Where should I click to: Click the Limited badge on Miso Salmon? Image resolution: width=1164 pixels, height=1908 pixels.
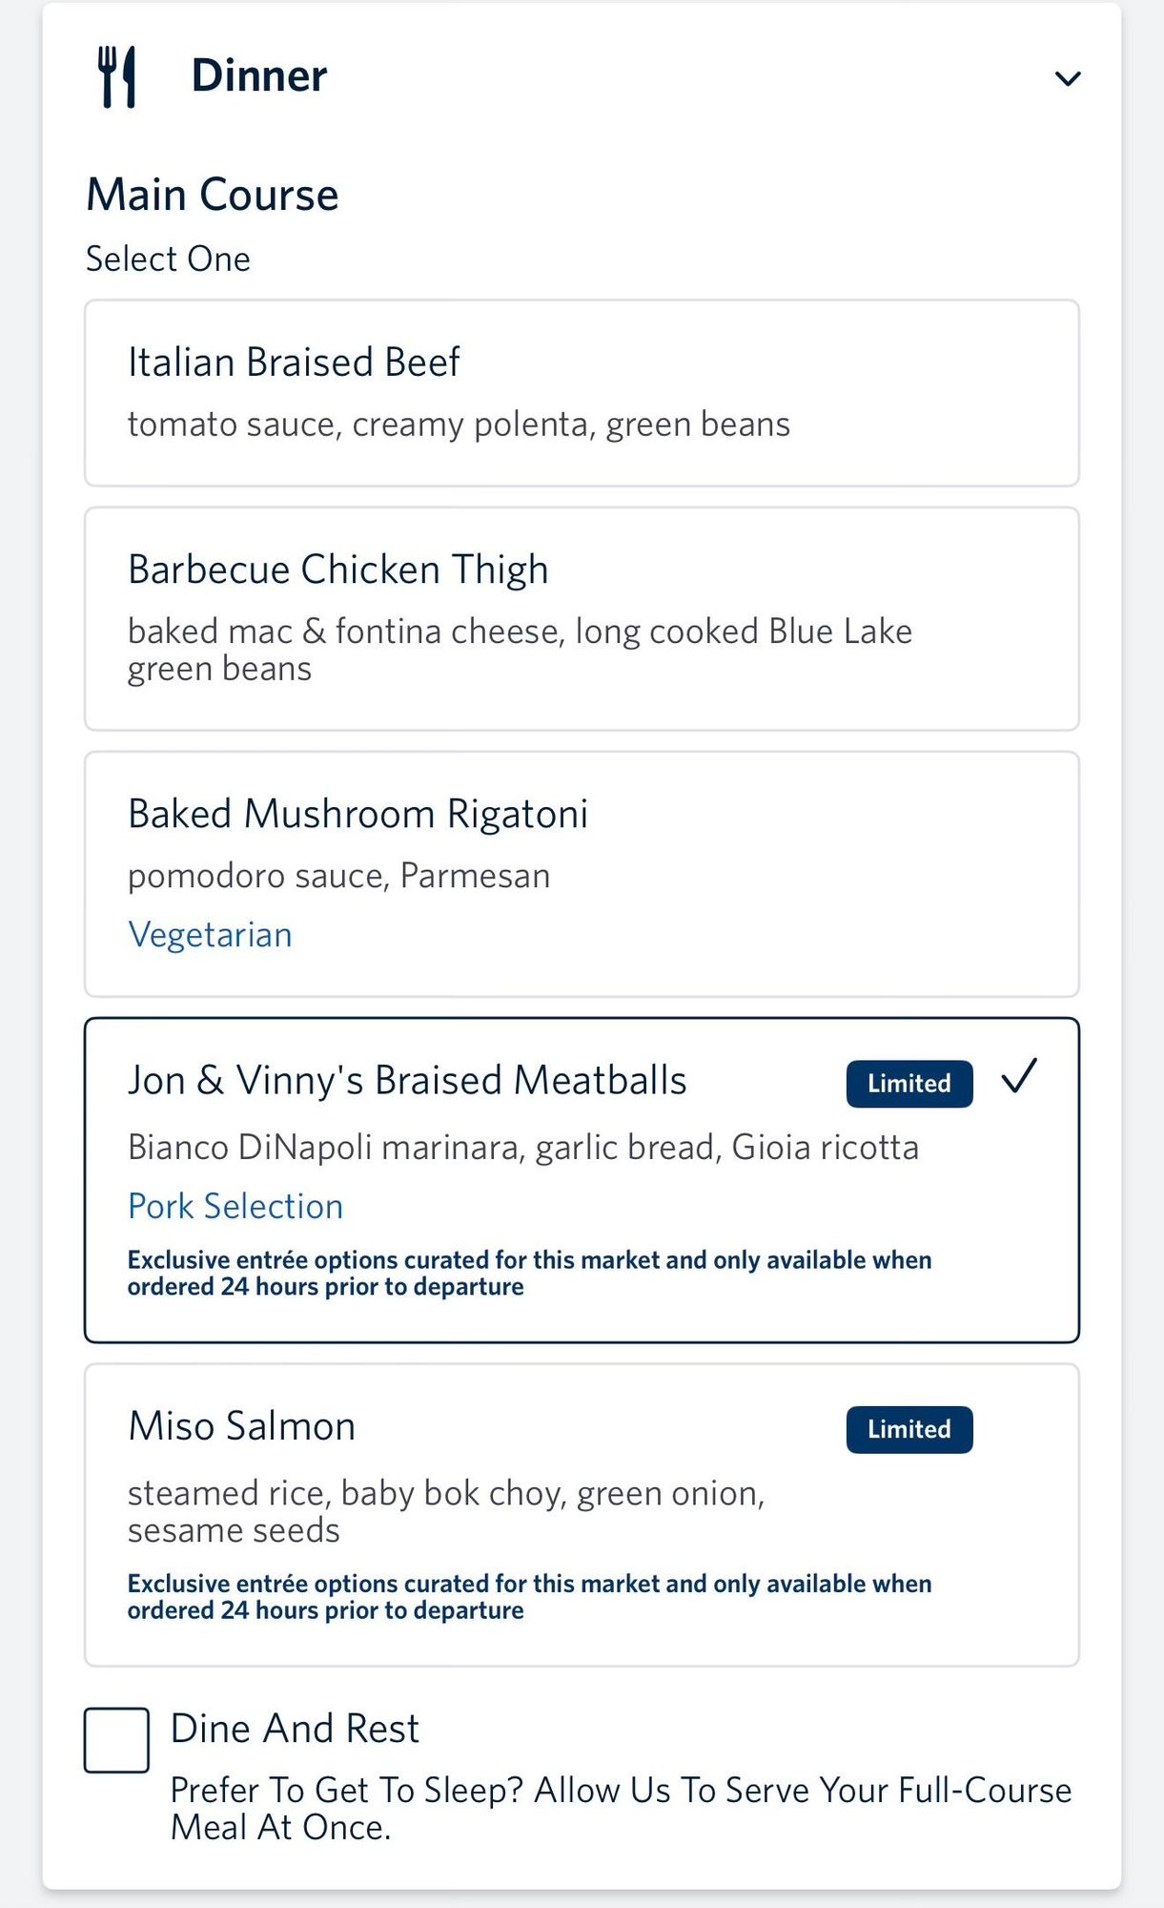909,1429
